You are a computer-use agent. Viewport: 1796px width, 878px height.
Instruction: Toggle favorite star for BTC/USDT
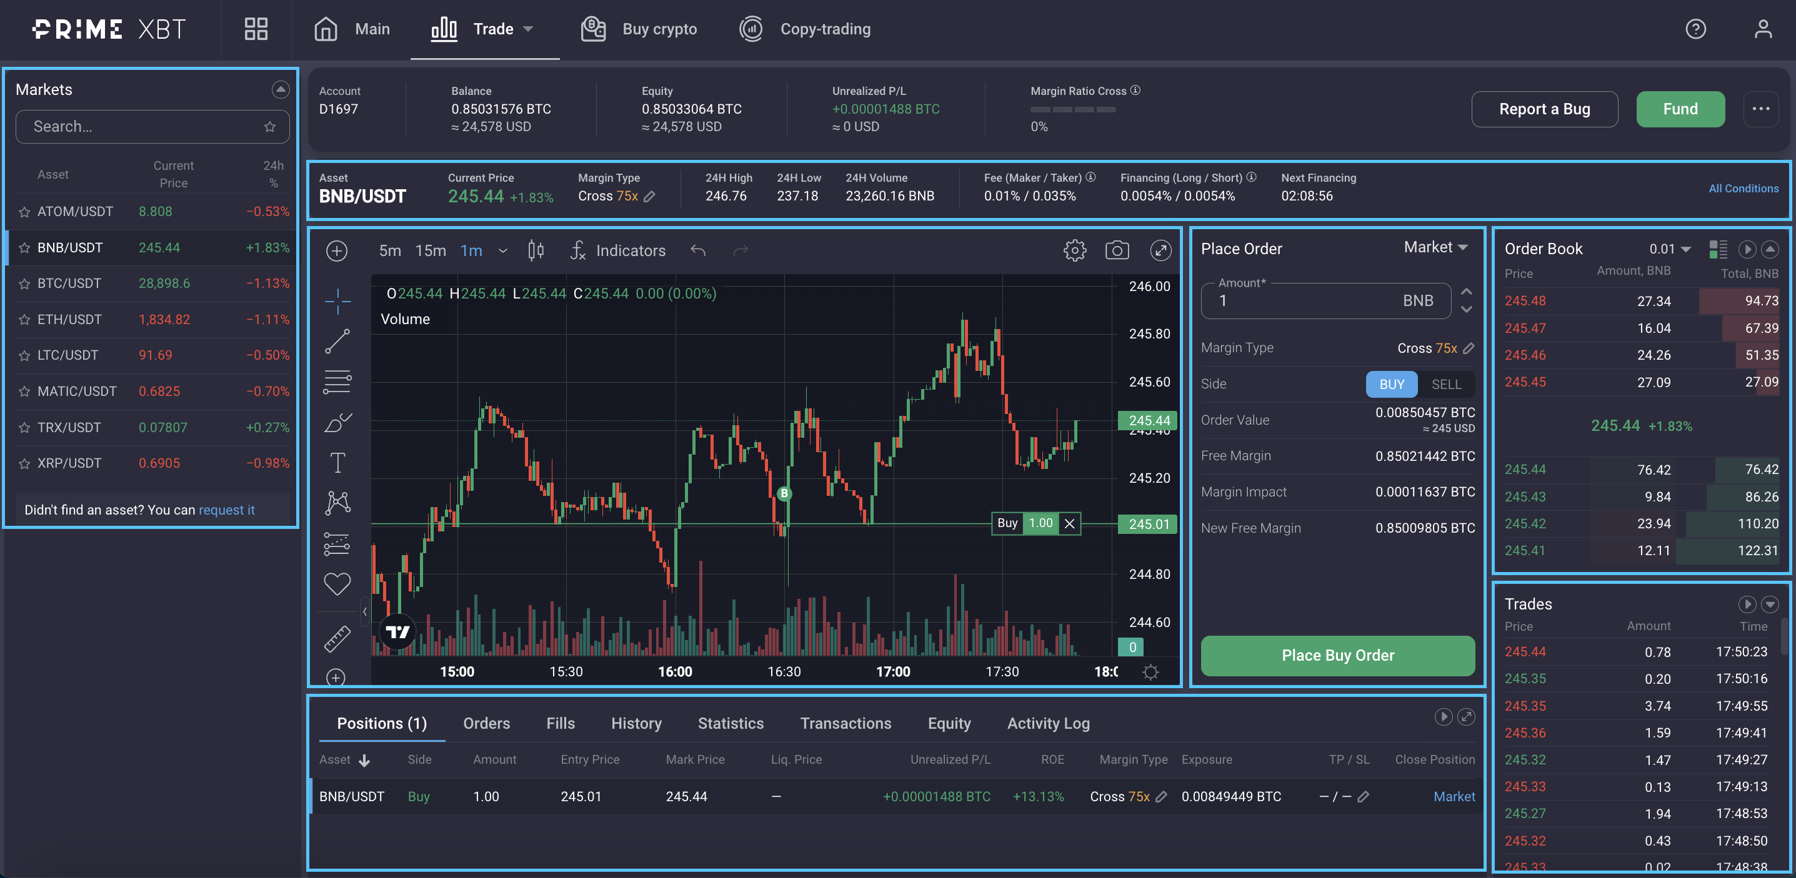[x=24, y=284]
